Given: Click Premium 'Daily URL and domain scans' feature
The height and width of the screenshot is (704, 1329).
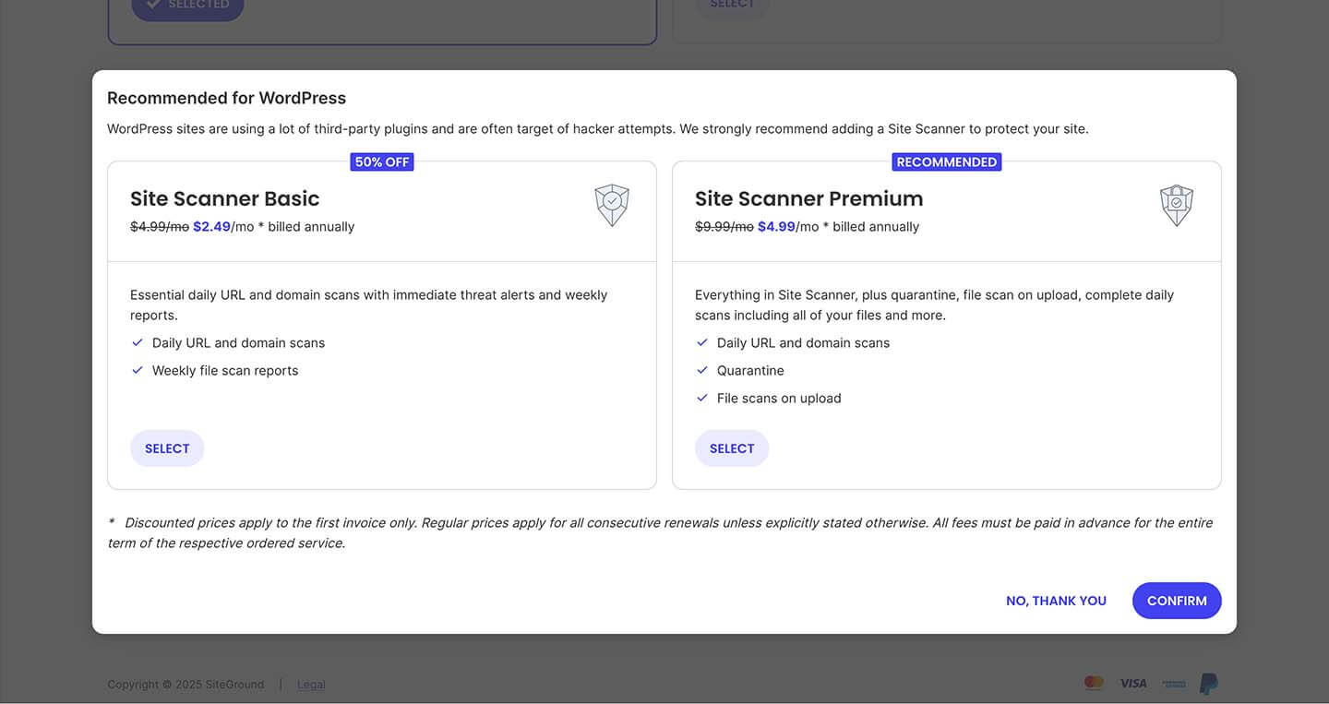Looking at the screenshot, I should [x=803, y=342].
